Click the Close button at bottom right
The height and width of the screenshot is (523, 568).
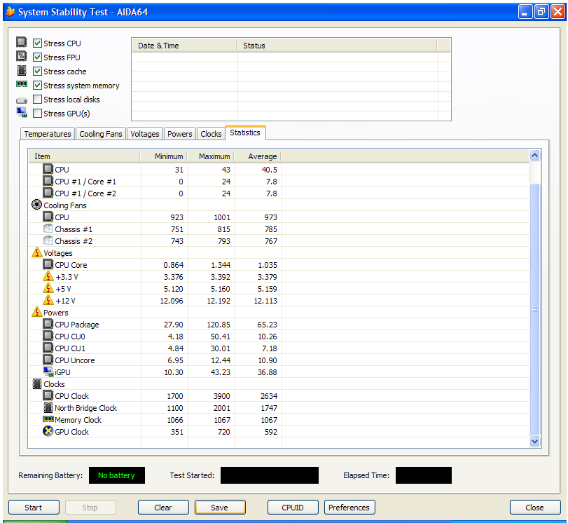534,508
